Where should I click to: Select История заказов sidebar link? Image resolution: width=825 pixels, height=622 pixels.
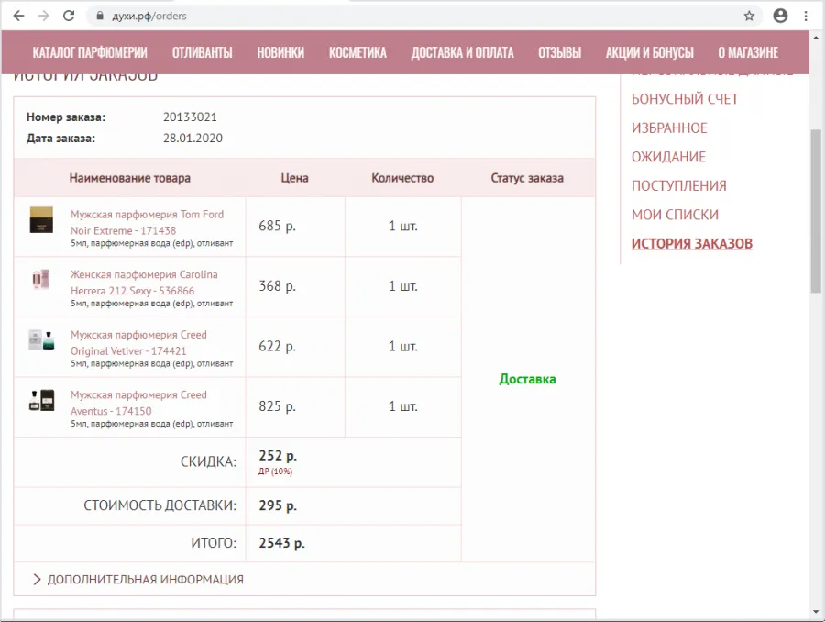[x=692, y=244]
